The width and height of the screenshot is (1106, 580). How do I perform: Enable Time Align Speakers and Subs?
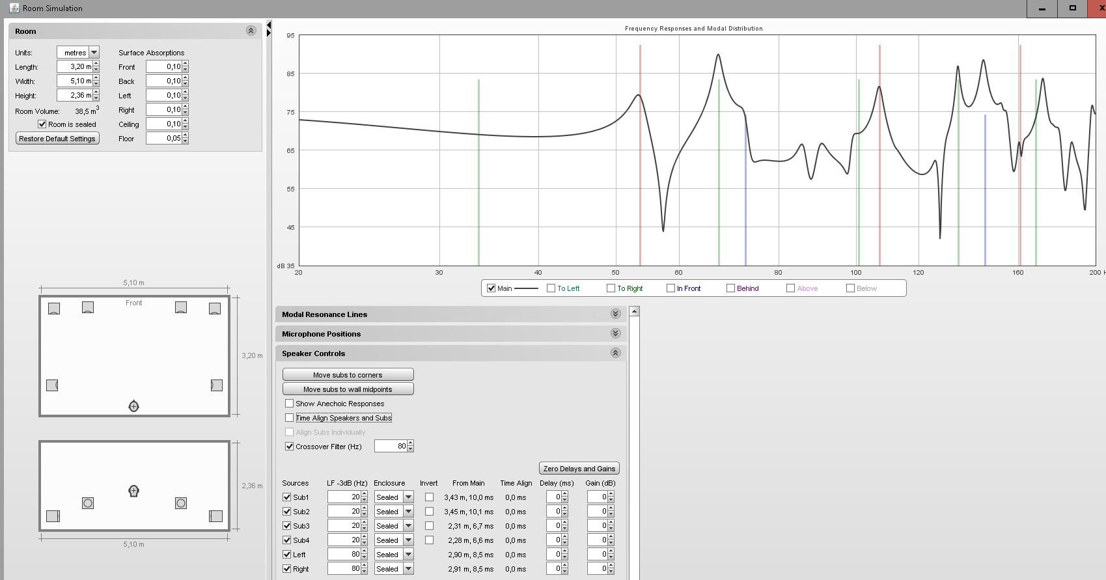pos(290,418)
